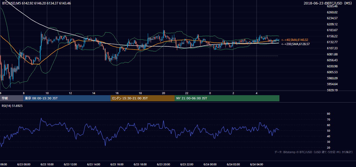Click price axis value 6030.98
The width and height of the screenshot is (356, 167).
click(332, 66)
